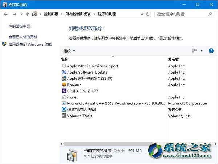The image size is (218, 164).
Task: Open the 组织 dropdown menu
Action: (69, 51)
